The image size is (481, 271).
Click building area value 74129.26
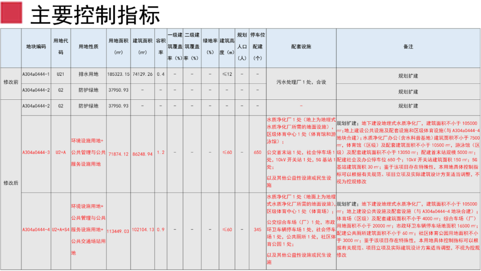pyautogui.click(x=143, y=74)
